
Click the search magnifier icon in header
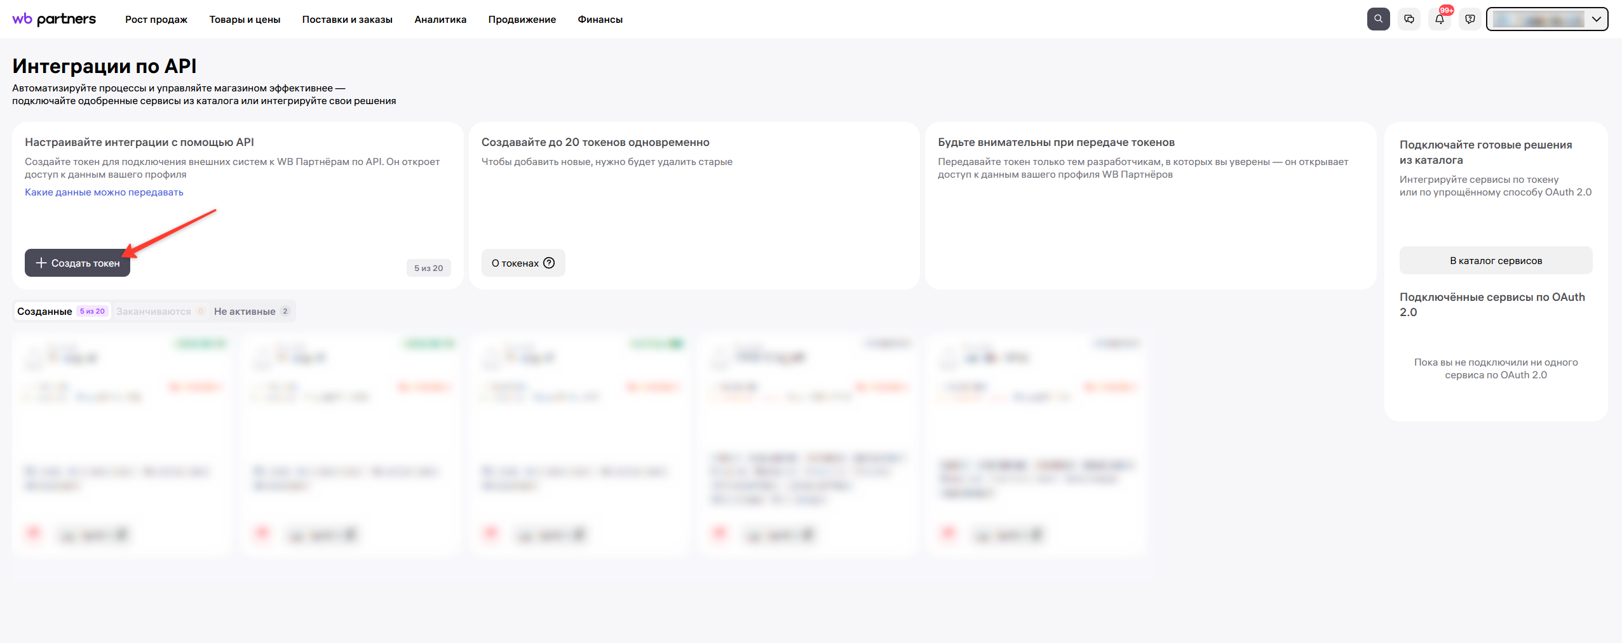[1378, 19]
